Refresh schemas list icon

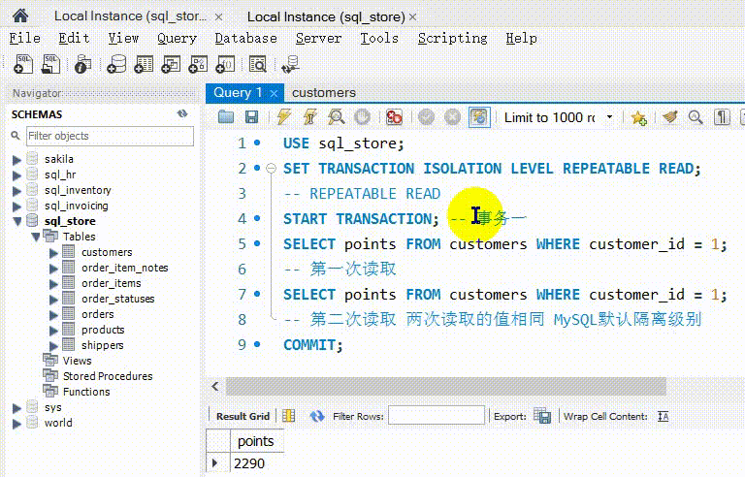tap(182, 113)
